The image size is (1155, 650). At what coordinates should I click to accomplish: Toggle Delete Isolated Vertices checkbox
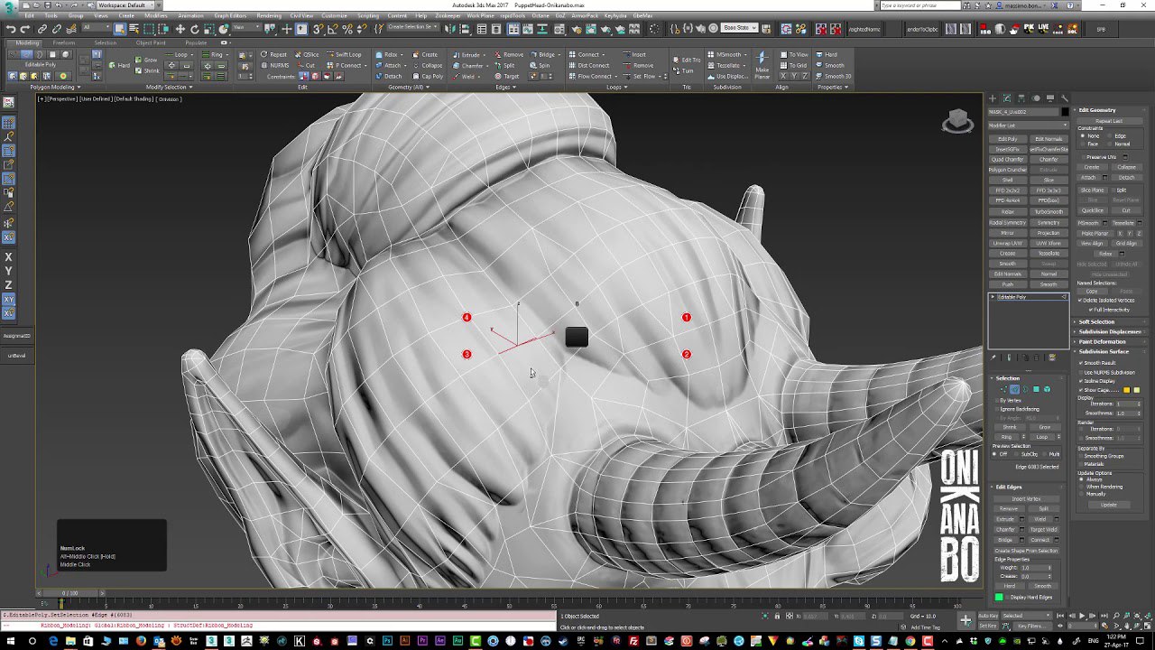(1081, 301)
